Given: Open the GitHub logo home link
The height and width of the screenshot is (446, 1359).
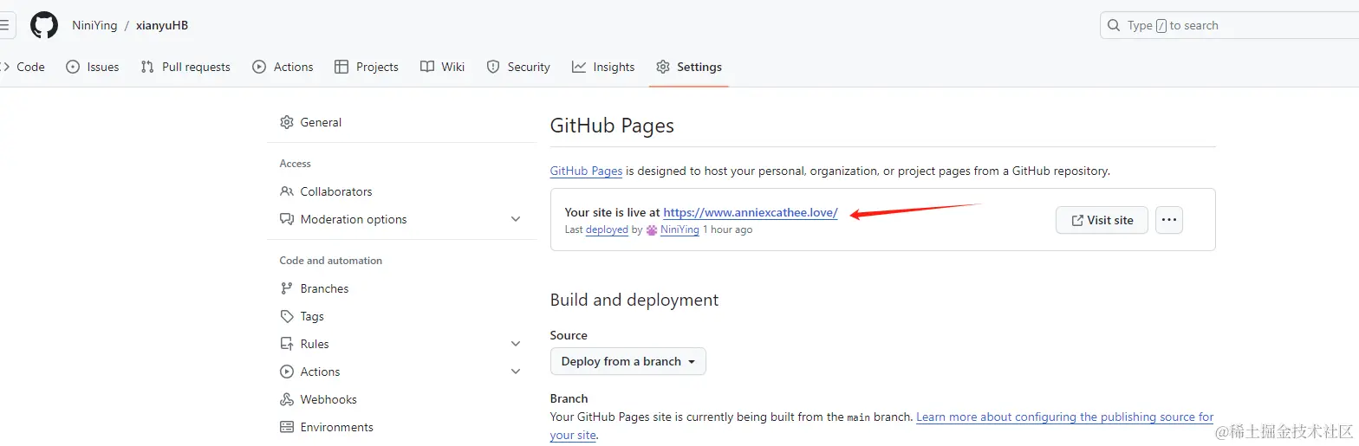Looking at the screenshot, I should pyautogui.click(x=44, y=25).
